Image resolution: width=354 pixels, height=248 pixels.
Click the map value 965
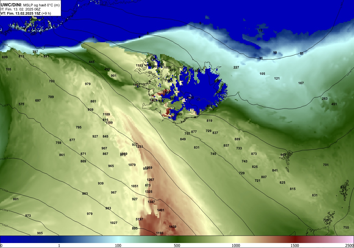111,166
